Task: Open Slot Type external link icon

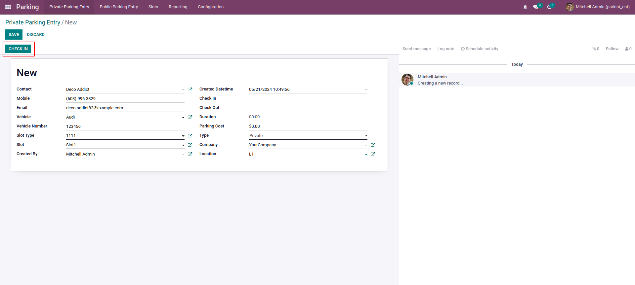Action: click(x=190, y=136)
